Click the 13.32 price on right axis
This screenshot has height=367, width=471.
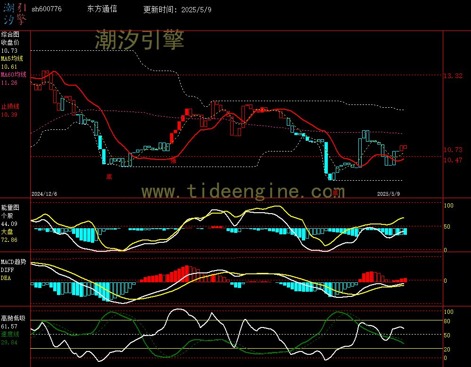click(453, 76)
